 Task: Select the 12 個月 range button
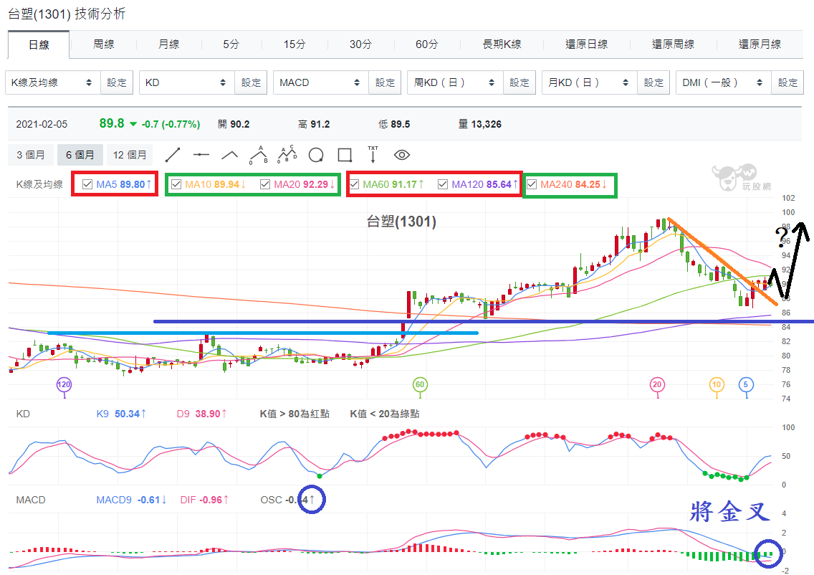coord(130,155)
